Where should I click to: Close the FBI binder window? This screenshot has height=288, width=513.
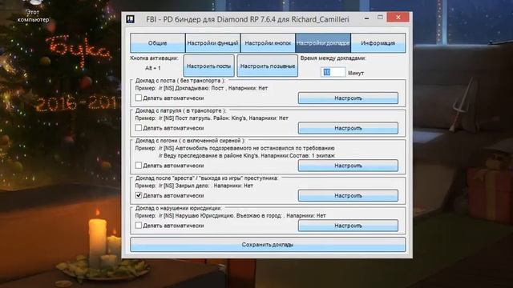398,18
